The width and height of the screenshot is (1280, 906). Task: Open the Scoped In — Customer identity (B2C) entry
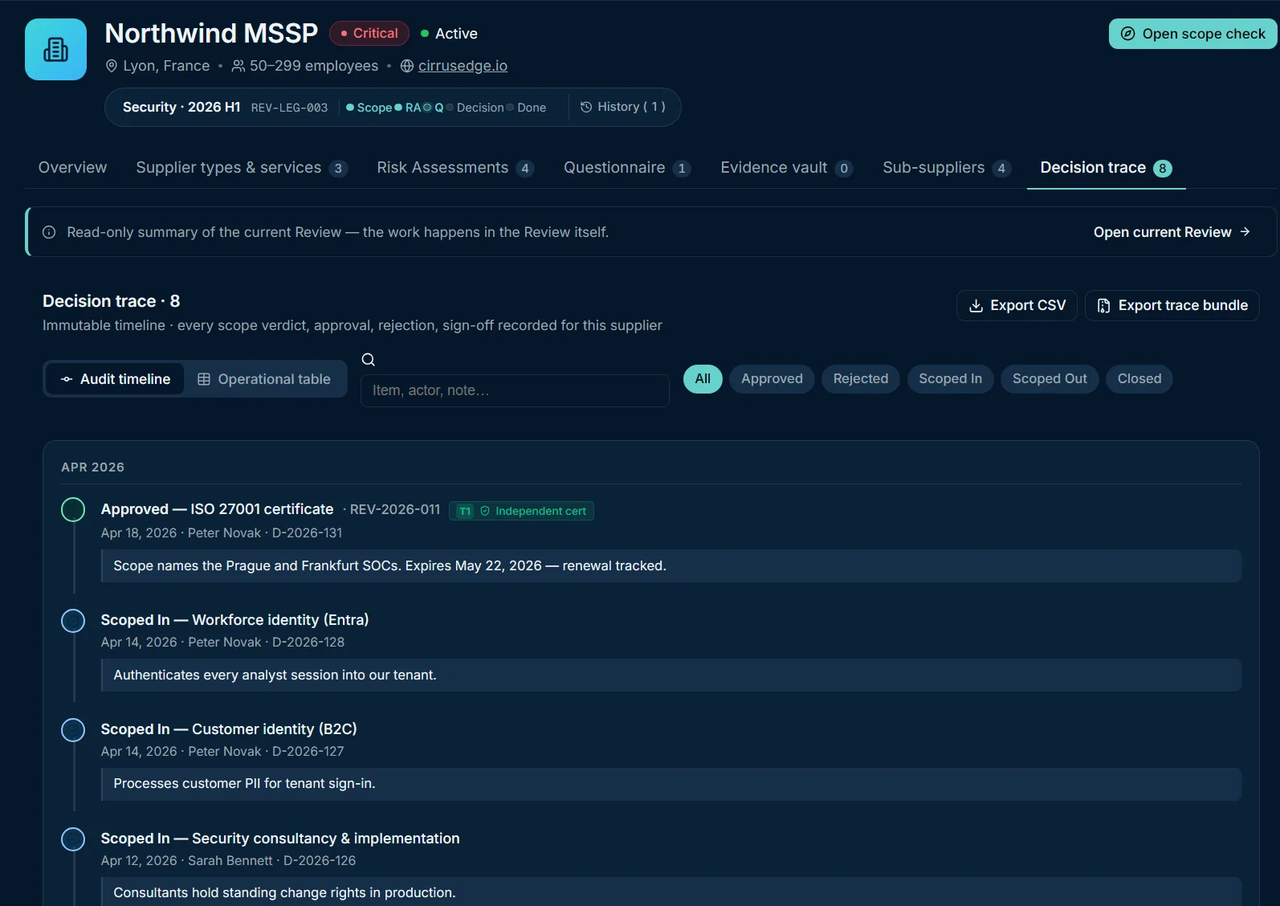pos(229,728)
